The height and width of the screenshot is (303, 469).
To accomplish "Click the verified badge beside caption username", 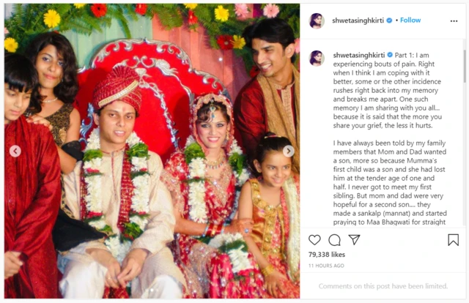I will point(390,55).
